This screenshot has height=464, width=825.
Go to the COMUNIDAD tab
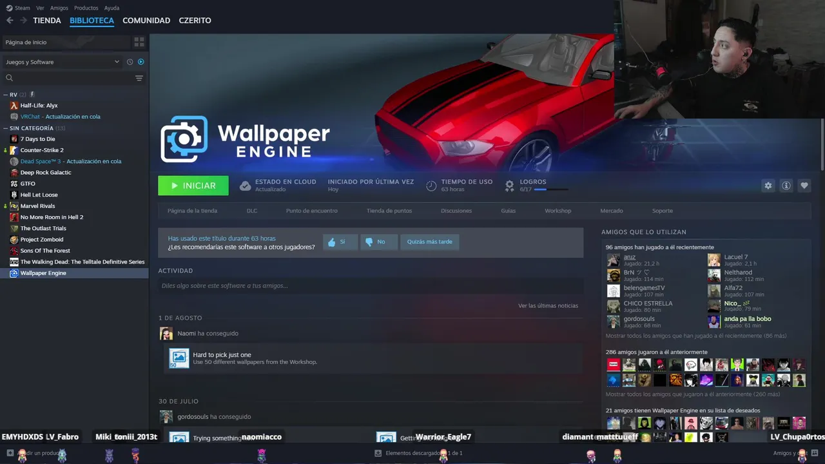tap(146, 21)
